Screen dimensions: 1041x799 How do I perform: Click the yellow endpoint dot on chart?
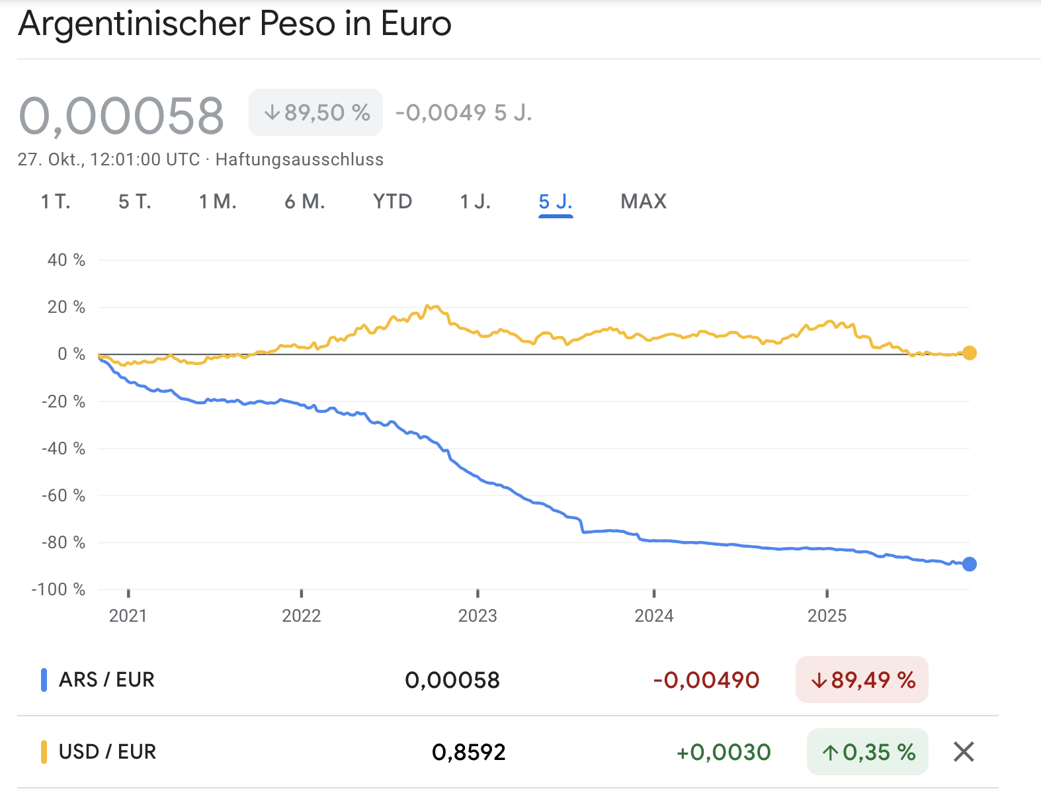tap(969, 353)
